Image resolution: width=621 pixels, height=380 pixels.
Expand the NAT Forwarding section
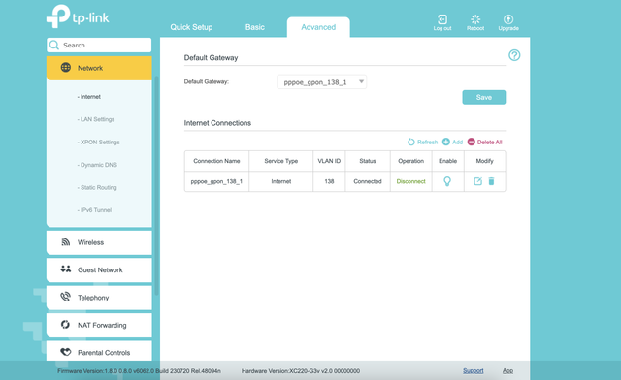99,325
